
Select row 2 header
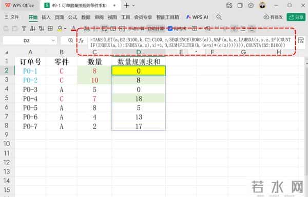[7, 71]
